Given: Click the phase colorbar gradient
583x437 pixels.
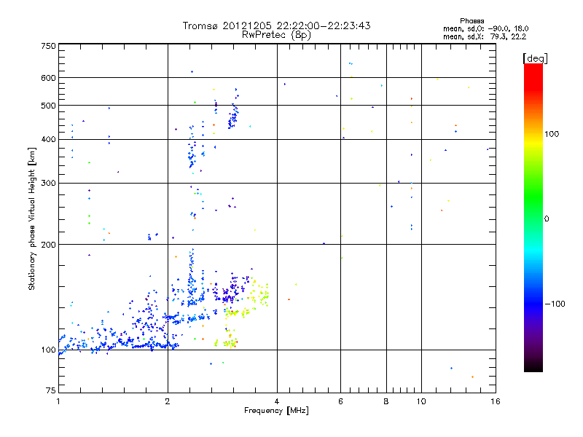Looking at the screenshot, I should (533, 217).
